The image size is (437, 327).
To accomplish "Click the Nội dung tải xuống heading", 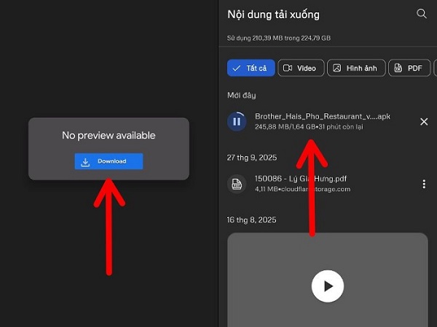I will (273, 15).
